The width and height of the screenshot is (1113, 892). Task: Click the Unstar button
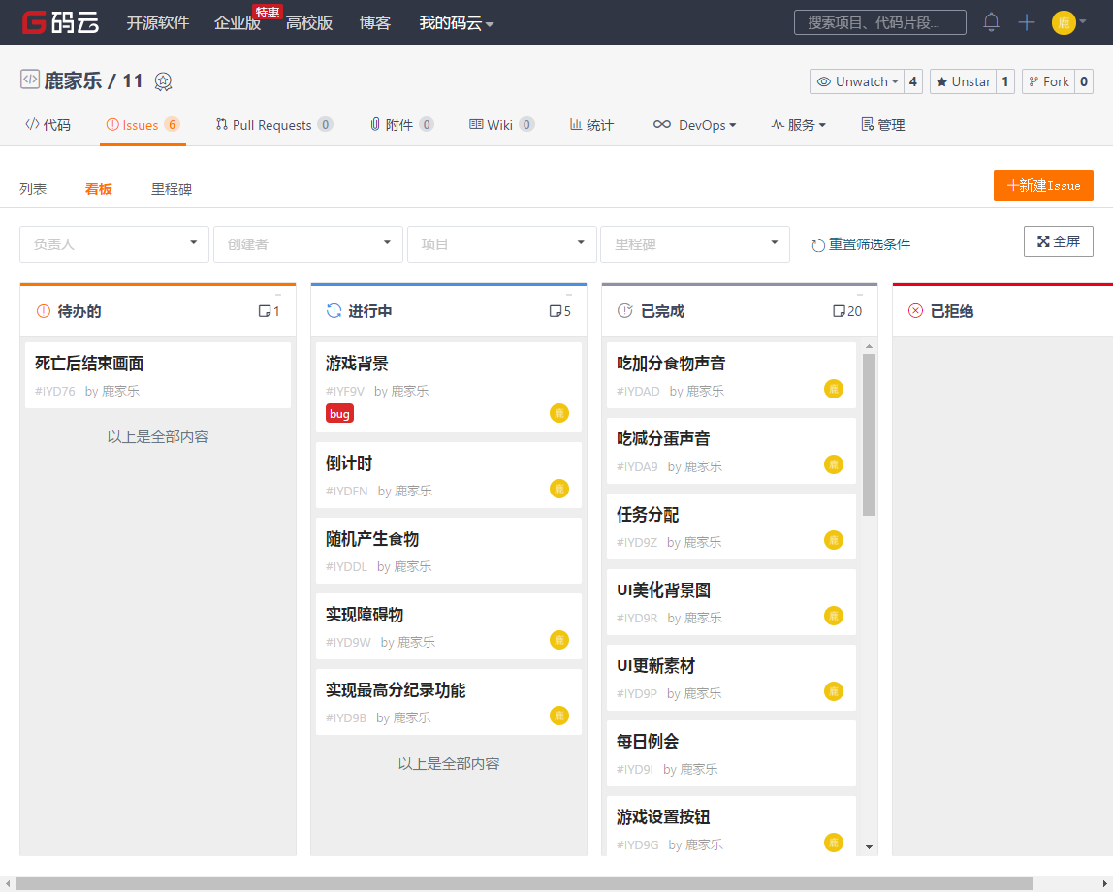pyautogui.click(x=963, y=81)
